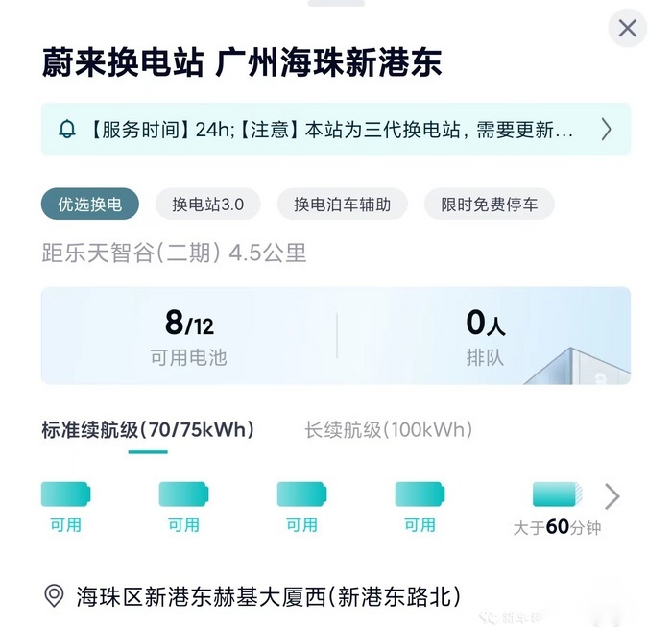The height and width of the screenshot is (627, 672).
Task: Tap the fourth available battery icon
Action: [x=420, y=494]
